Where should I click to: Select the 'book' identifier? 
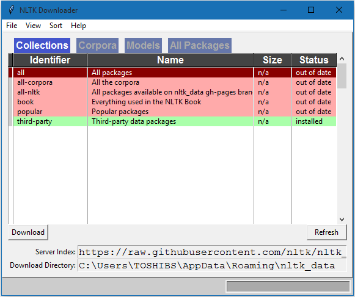(x=50, y=102)
